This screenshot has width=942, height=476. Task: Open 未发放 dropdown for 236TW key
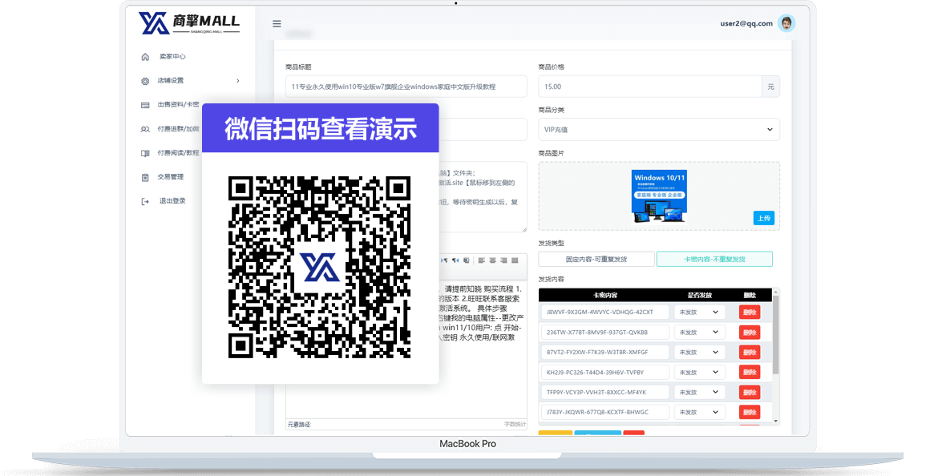point(699,332)
